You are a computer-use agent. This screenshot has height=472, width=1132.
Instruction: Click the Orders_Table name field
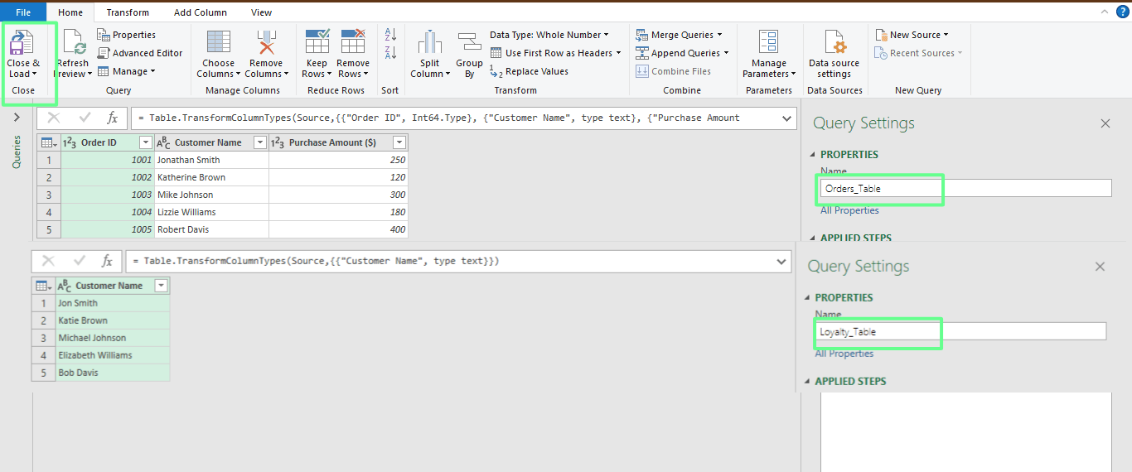(x=965, y=188)
